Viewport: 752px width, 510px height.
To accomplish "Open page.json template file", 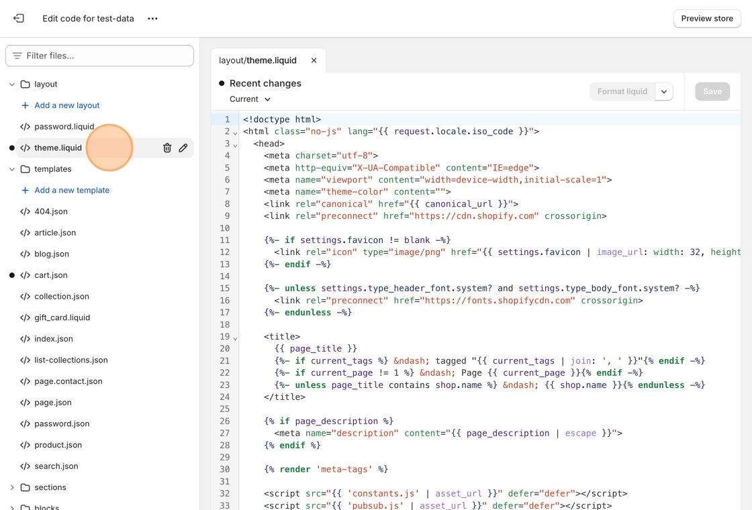I will point(53,402).
